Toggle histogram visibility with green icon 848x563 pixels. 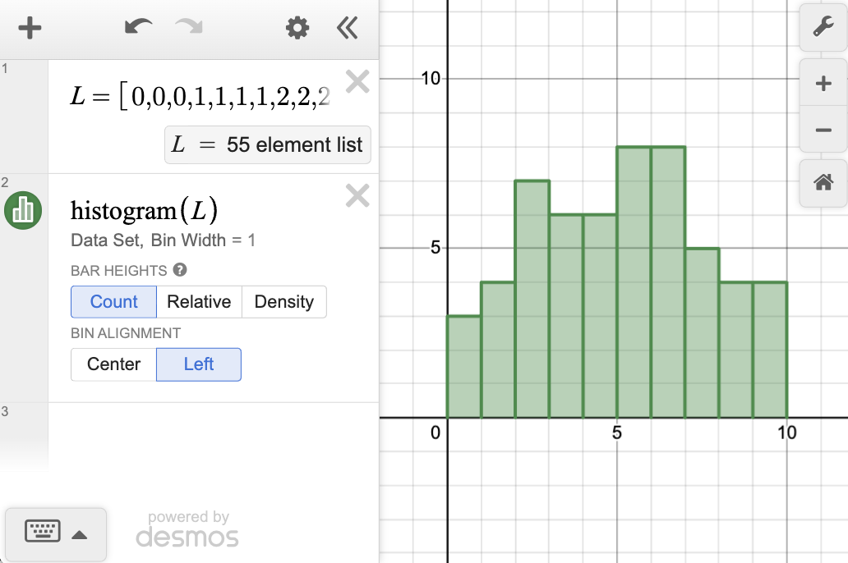point(24,211)
